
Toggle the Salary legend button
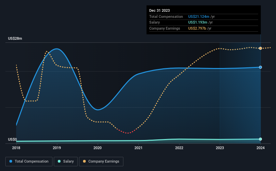66,162
